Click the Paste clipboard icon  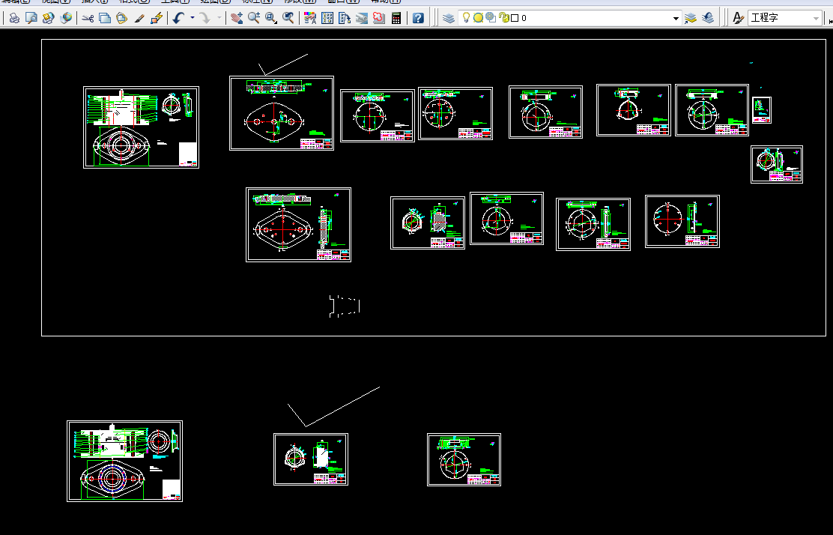coord(121,18)
